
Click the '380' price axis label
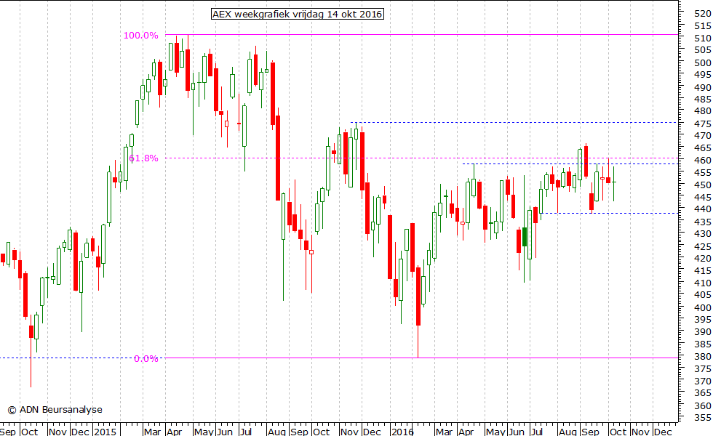pyautogui.click(x=703, y=357)
